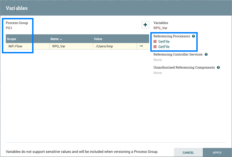Sort the table by the Name column
The width and height of the screenshot is (232, 157).
pyautogui.click(x=54, y=39)
